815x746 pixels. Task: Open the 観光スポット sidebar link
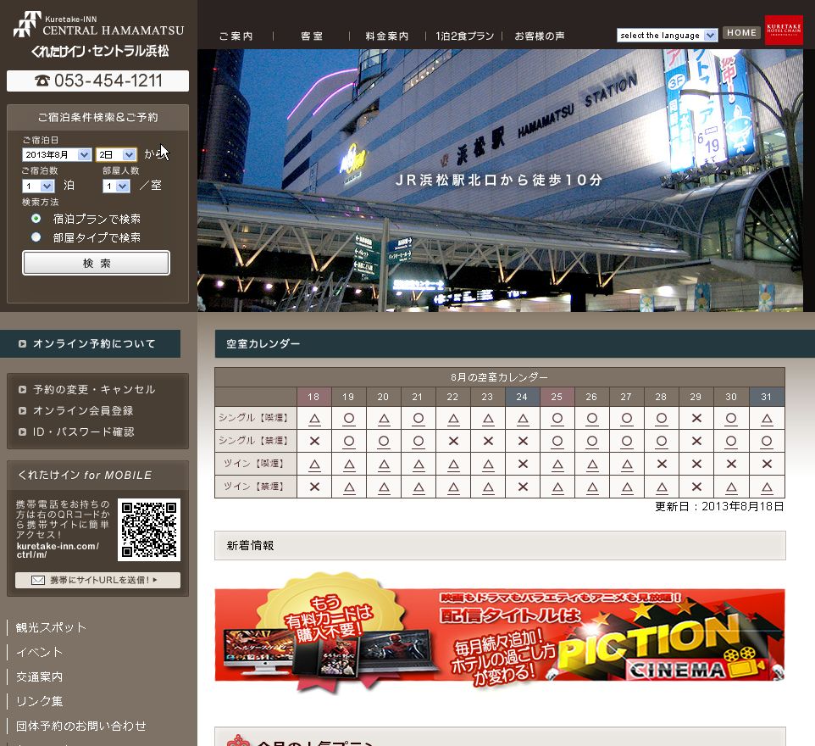(x=51, y=627)
